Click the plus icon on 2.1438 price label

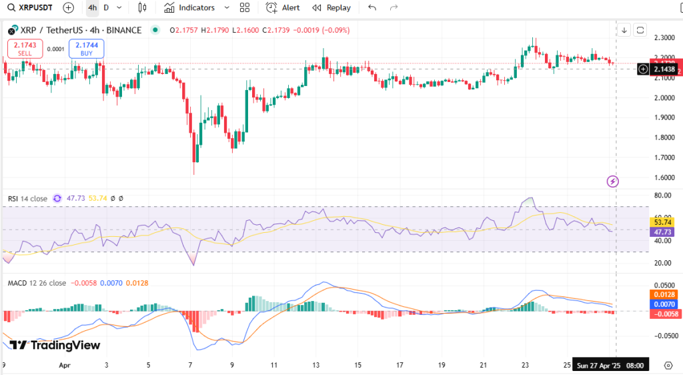pos(643,69)
